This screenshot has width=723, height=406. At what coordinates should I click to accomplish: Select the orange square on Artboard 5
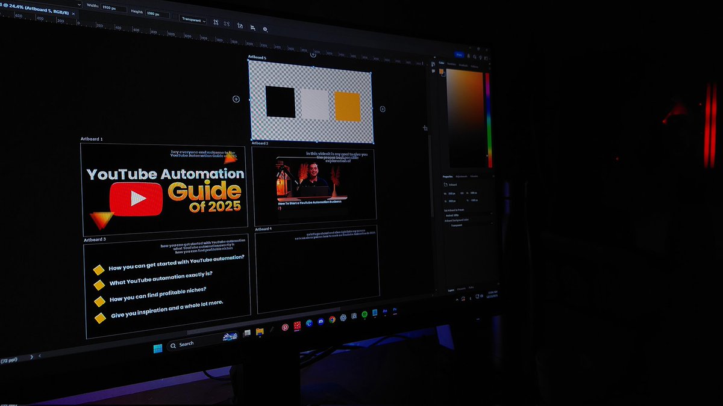347,107
